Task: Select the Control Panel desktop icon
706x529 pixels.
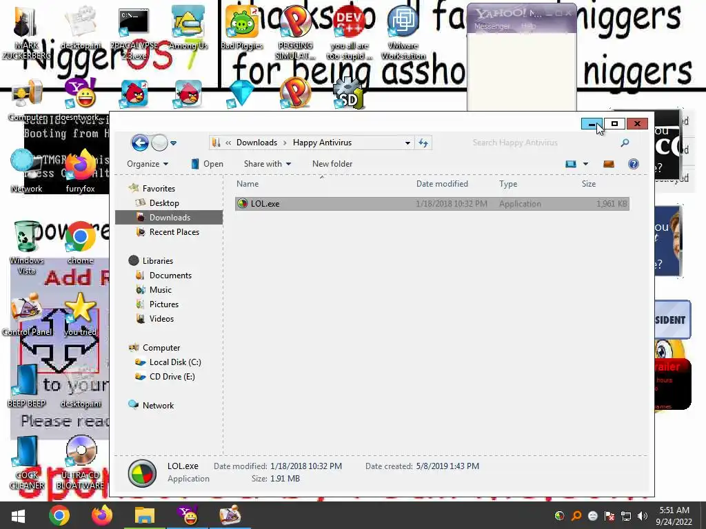Action: [27, 314]
